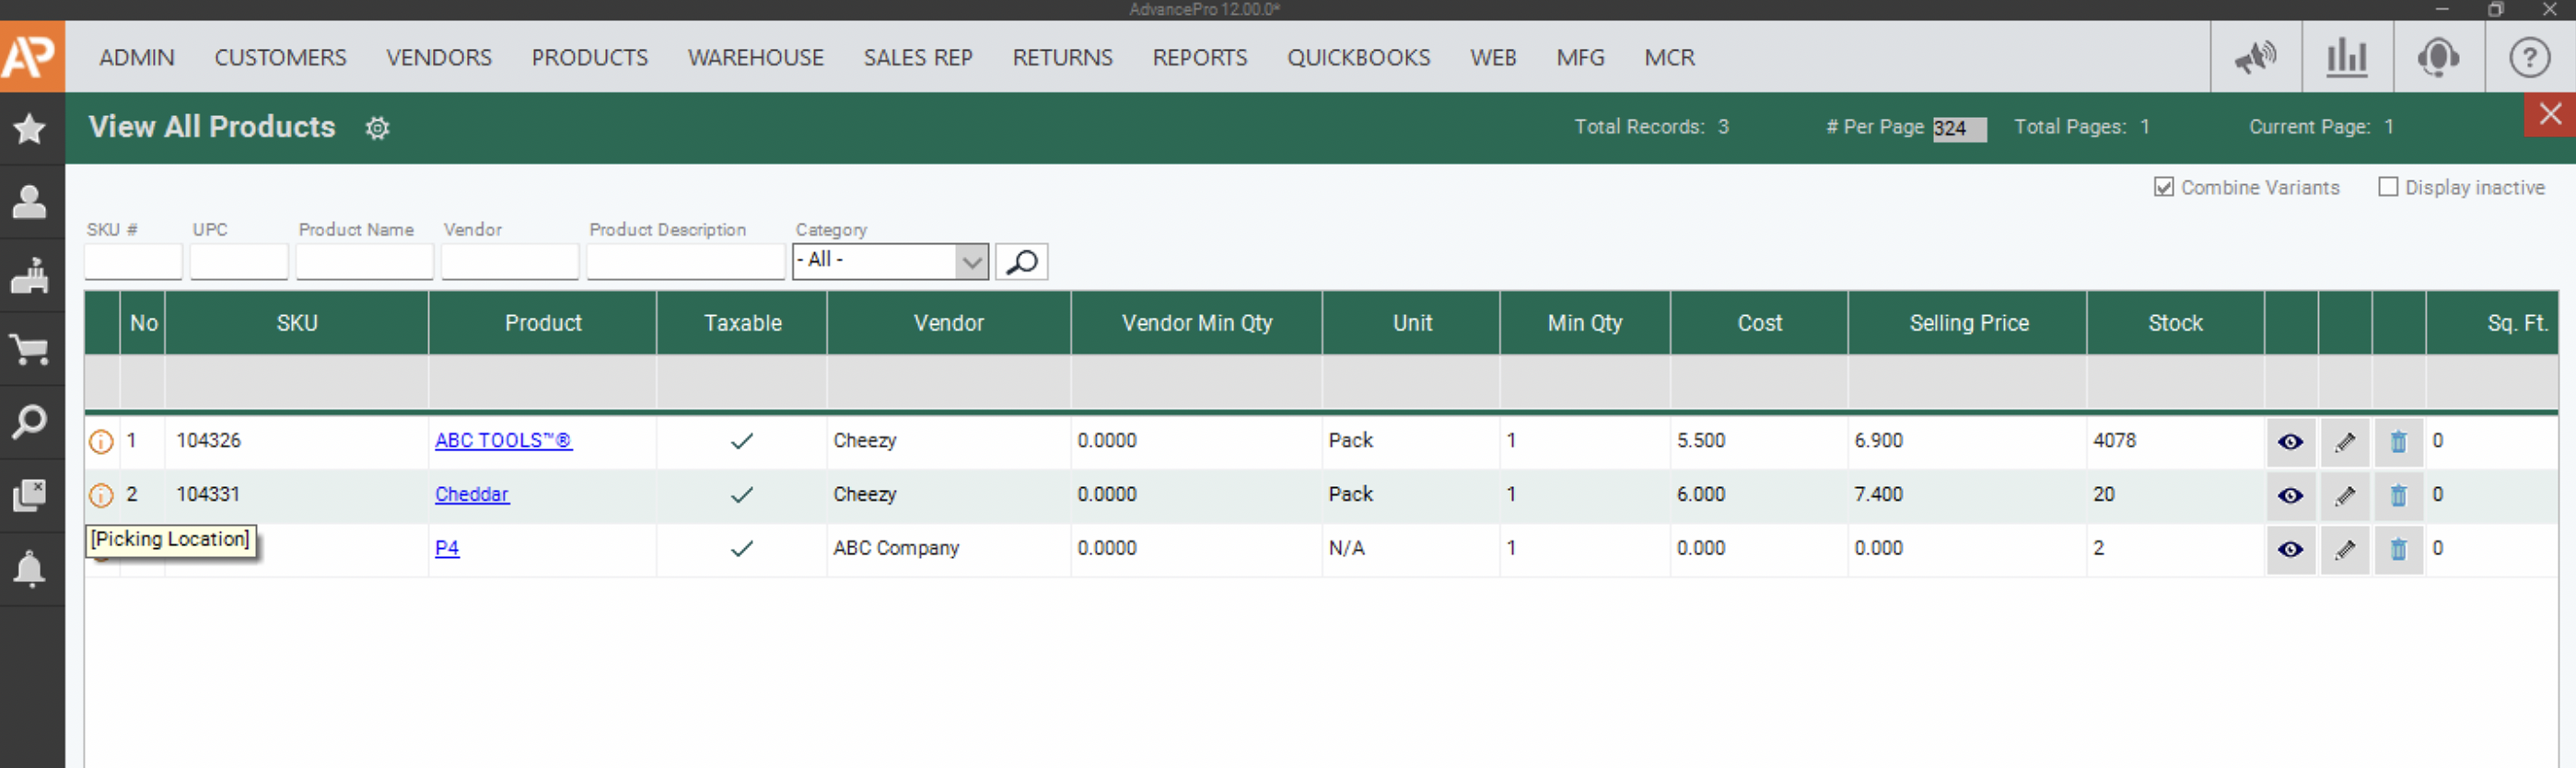Screen dimensions: 2576x768
Task: Delete ABC TOOLS using the trash icon
Action: pyautogui.click(x=2398, y=441)
